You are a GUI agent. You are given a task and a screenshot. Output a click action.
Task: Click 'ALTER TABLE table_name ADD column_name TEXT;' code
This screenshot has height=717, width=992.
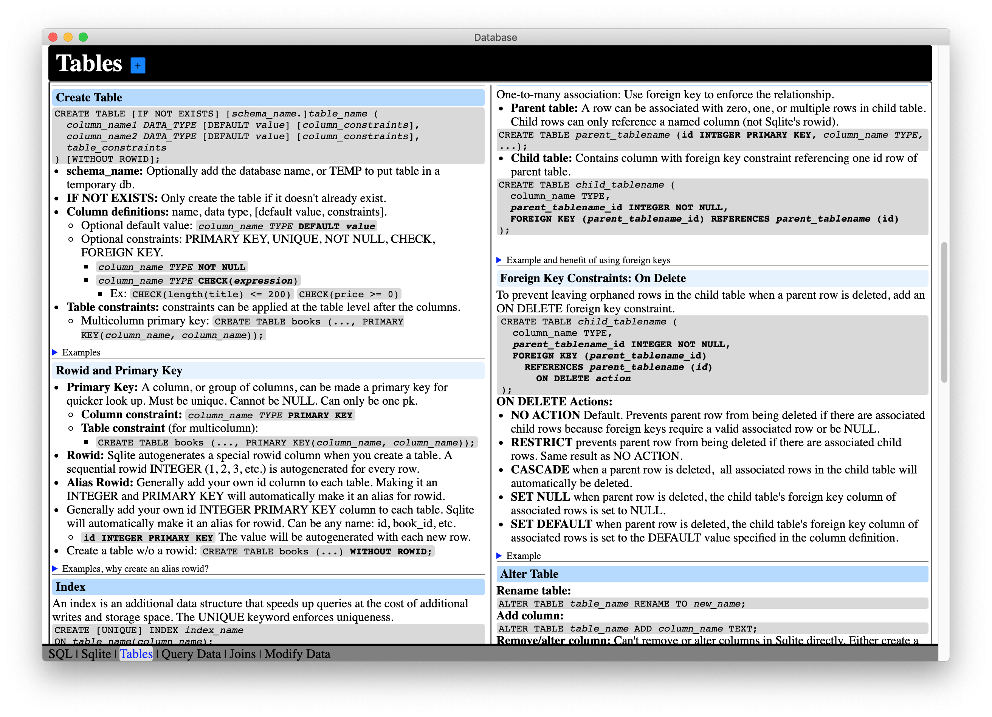pos(712,629)
